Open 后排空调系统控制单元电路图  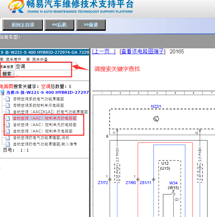[x=38, y=105]
